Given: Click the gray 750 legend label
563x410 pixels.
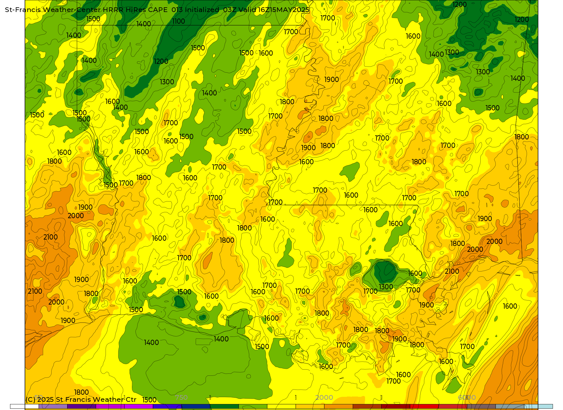Looking at the screenshot, I should point(181,397).
